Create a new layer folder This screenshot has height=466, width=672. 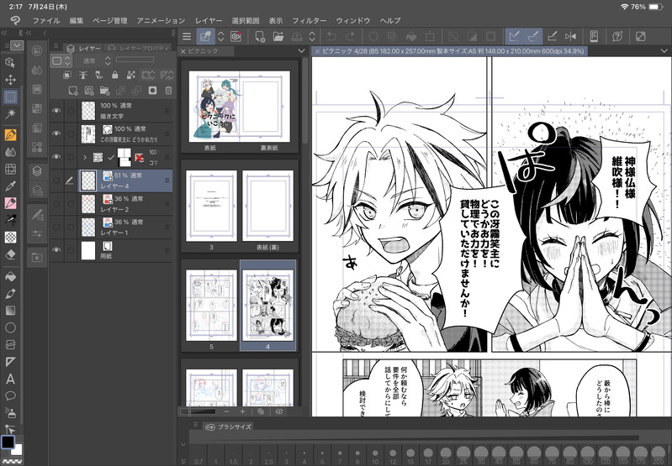104,91
